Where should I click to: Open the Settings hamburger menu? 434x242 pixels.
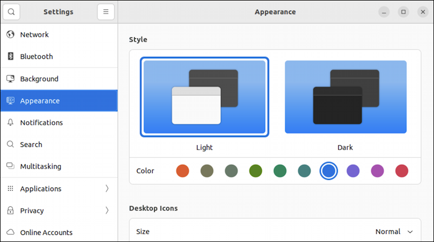(x=106, y=12)
